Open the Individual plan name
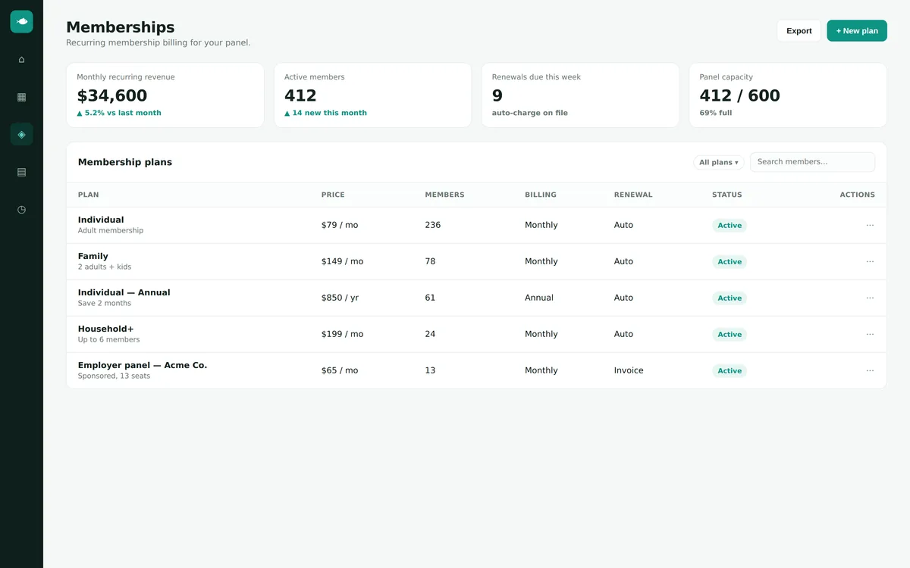 coord(101,220)
